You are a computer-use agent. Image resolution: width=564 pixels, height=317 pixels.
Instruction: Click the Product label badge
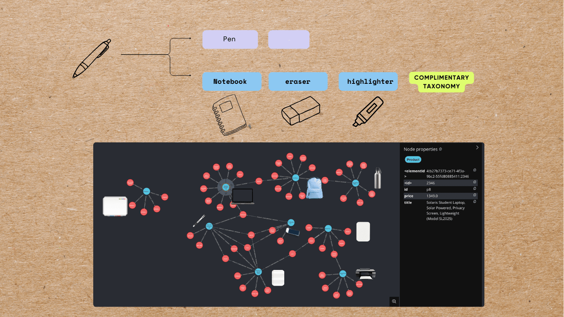click(x=413, y=159)
